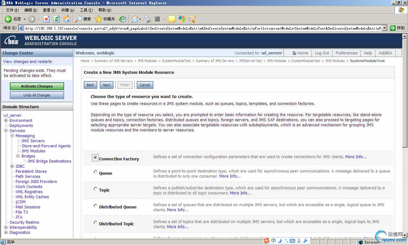This screenshot has width=408, height=245.
Task: Open the 查看(V) menu
Action: [x=49, y=10]
